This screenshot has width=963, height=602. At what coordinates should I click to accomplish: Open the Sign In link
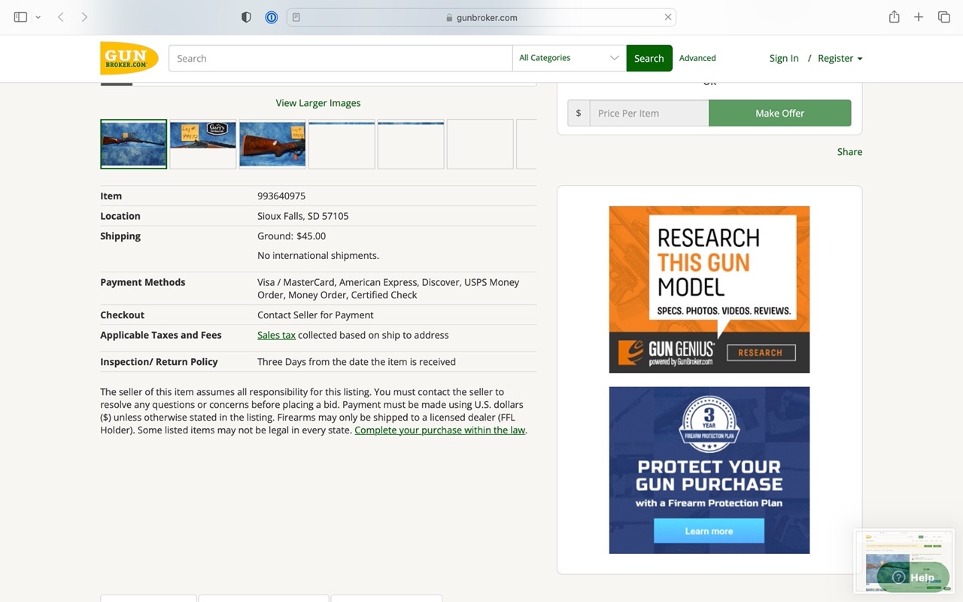(x=783, y=58)
